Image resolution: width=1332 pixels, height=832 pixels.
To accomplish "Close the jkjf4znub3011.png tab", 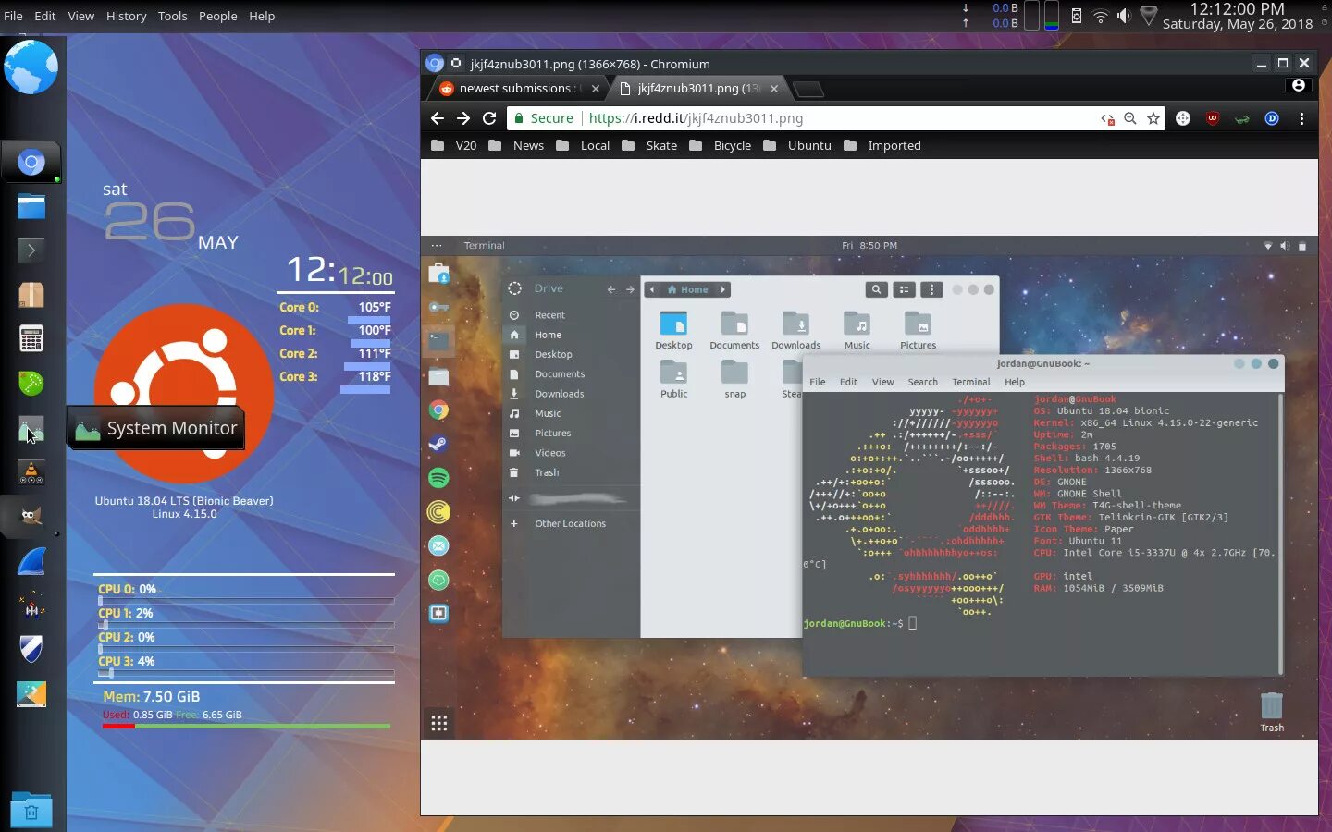I will tap(774, 89).
